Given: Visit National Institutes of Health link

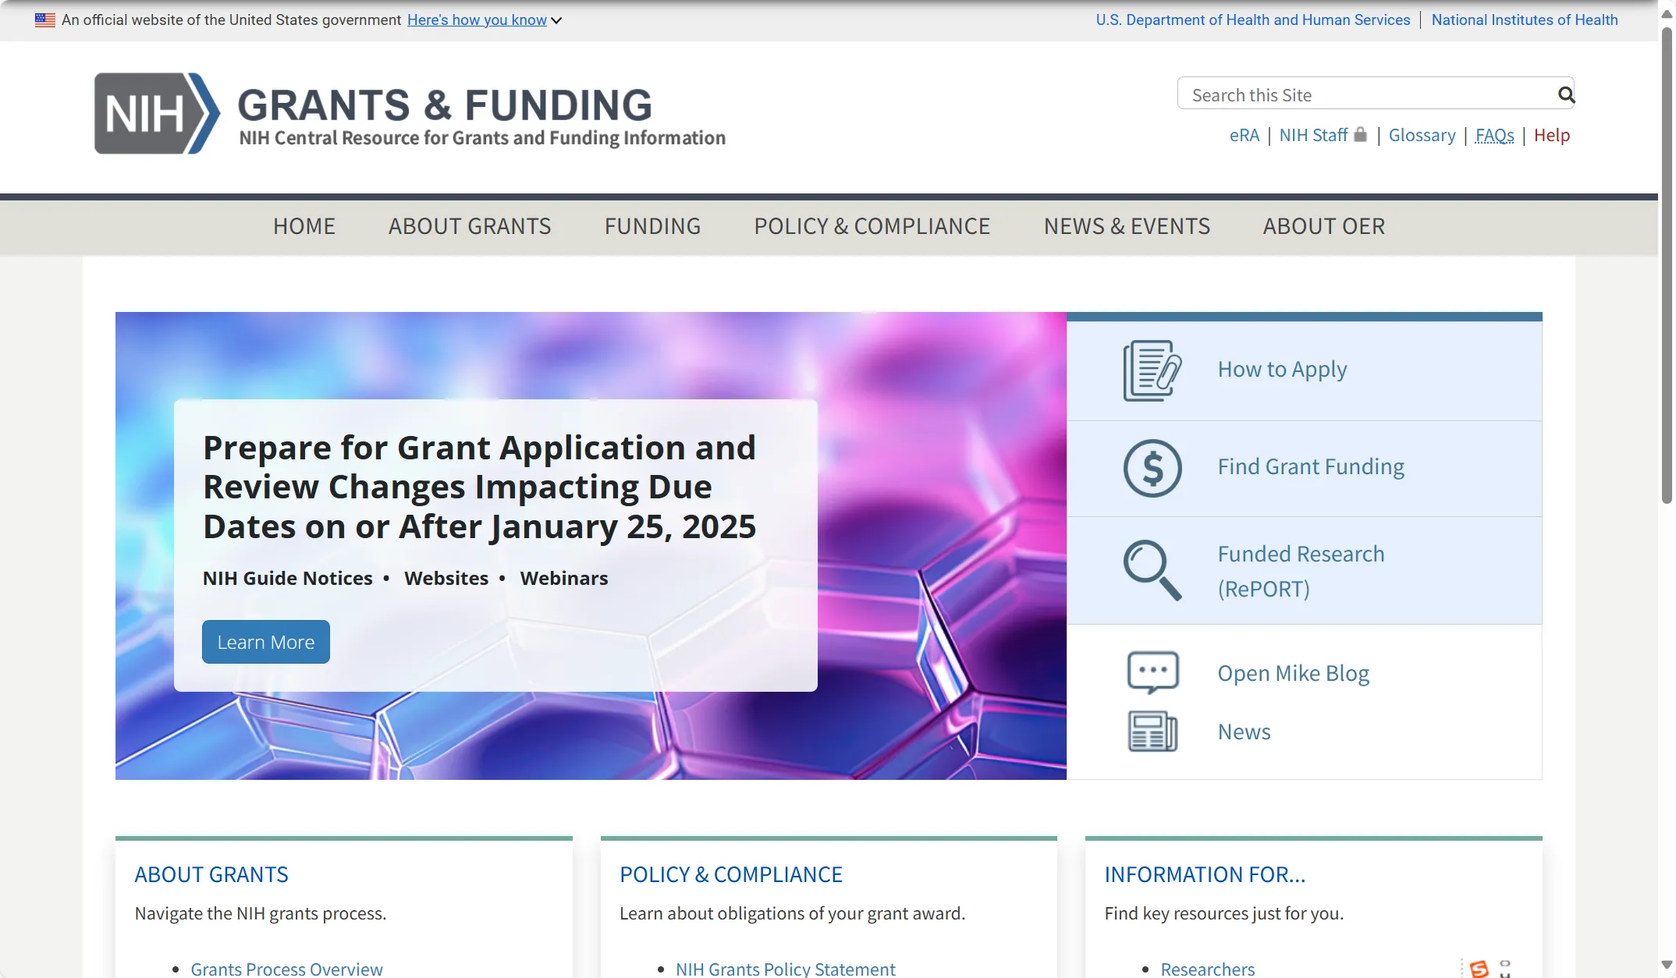Looking at the screenshot, I should click(1524, 20).
